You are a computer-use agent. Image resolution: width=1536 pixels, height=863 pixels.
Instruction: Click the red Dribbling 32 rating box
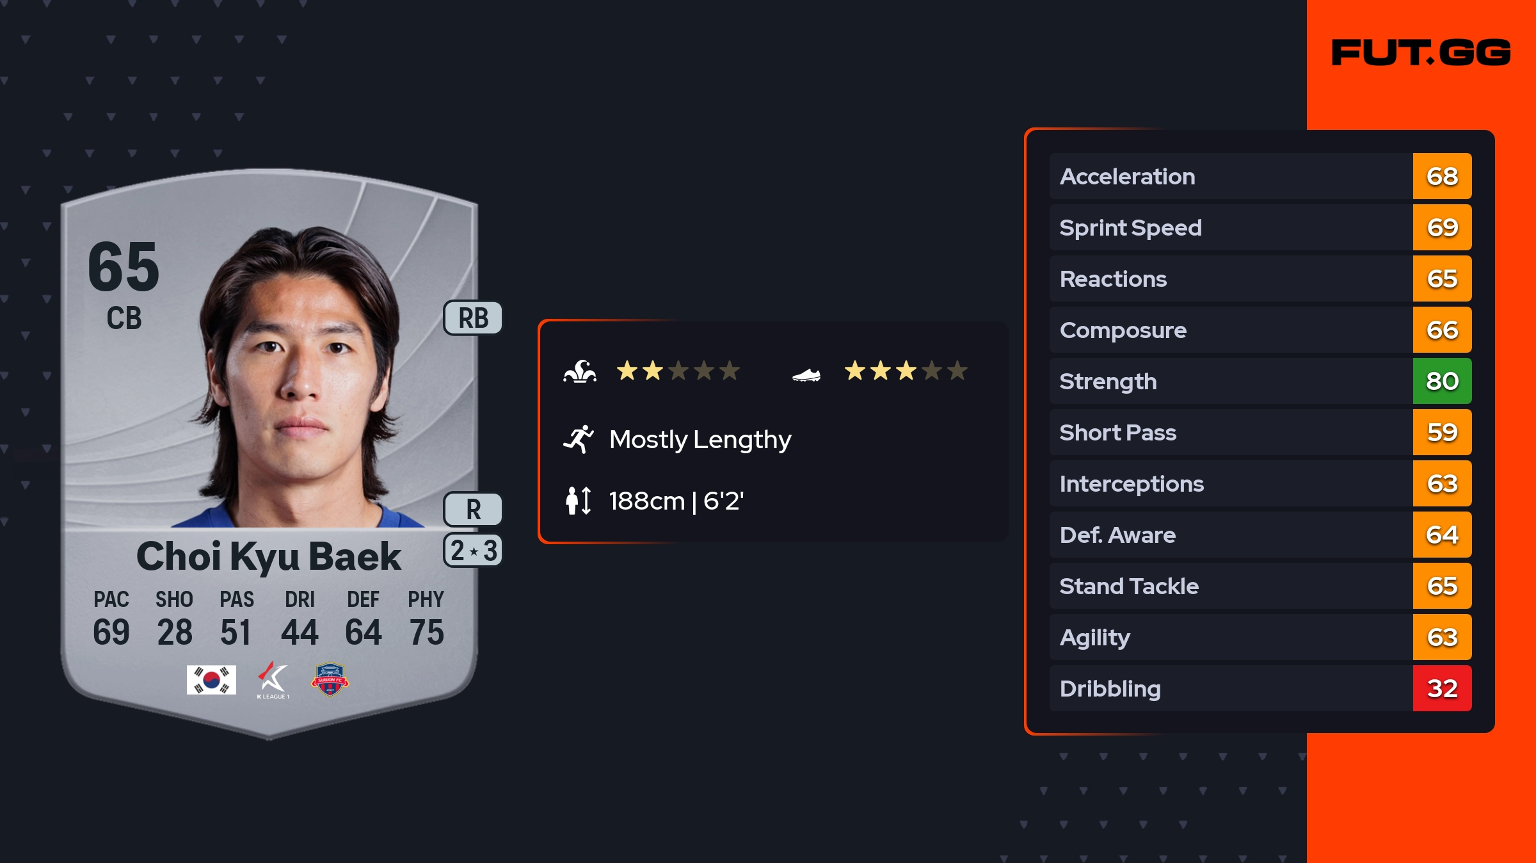point(1442,689)
